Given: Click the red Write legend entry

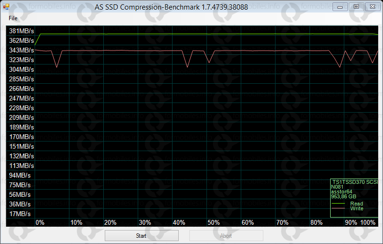Looking at the screenshot, I should [357, 208].
